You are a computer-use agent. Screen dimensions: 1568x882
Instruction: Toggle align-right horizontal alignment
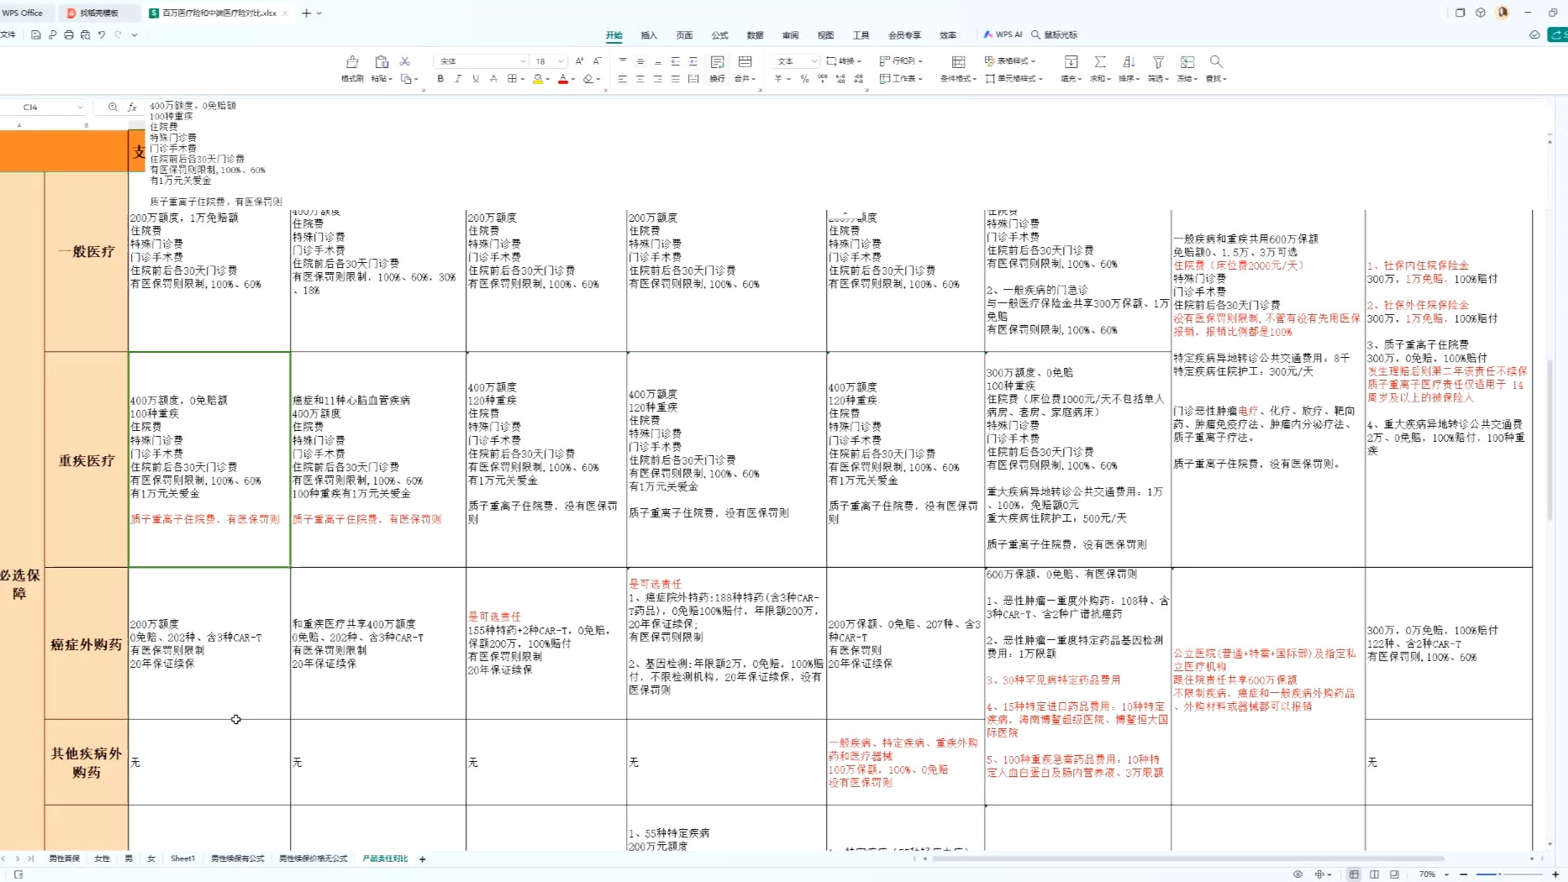[658, 78]
